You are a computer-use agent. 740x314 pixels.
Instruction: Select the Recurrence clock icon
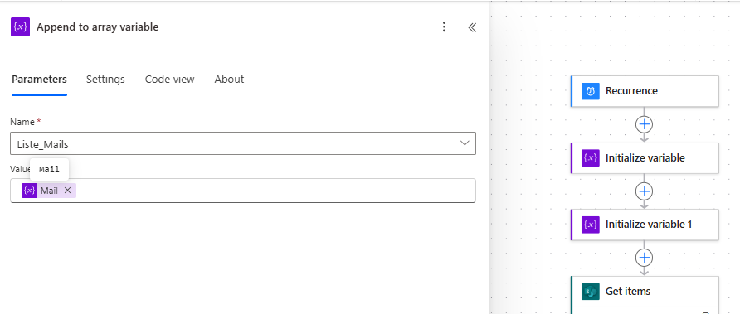(591, 91)
